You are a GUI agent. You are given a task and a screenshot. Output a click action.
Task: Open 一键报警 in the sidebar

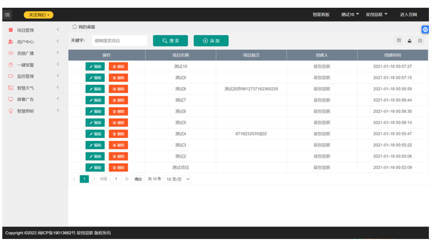pyautogui.click(x=25, y=65)
